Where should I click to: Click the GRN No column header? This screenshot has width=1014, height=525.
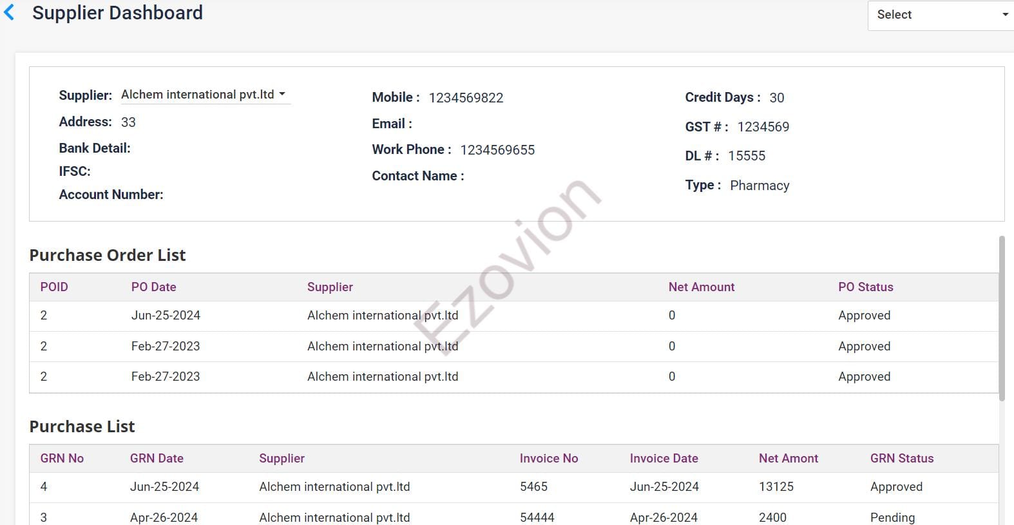point(62,459)
